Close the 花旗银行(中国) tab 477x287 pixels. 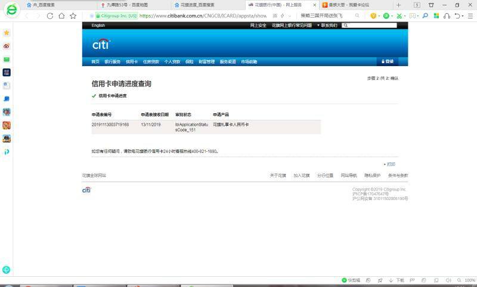(315, 5)
